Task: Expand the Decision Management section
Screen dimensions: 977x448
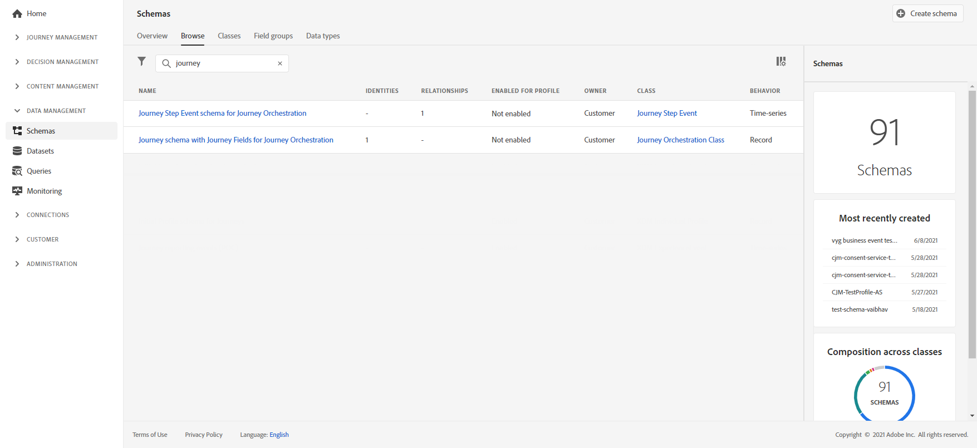Action: pos(17,62)
